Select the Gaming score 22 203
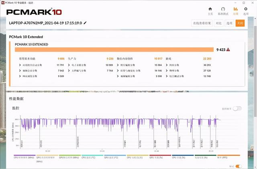The width and height of the screenshot is (257, 169). pos(207,59)
